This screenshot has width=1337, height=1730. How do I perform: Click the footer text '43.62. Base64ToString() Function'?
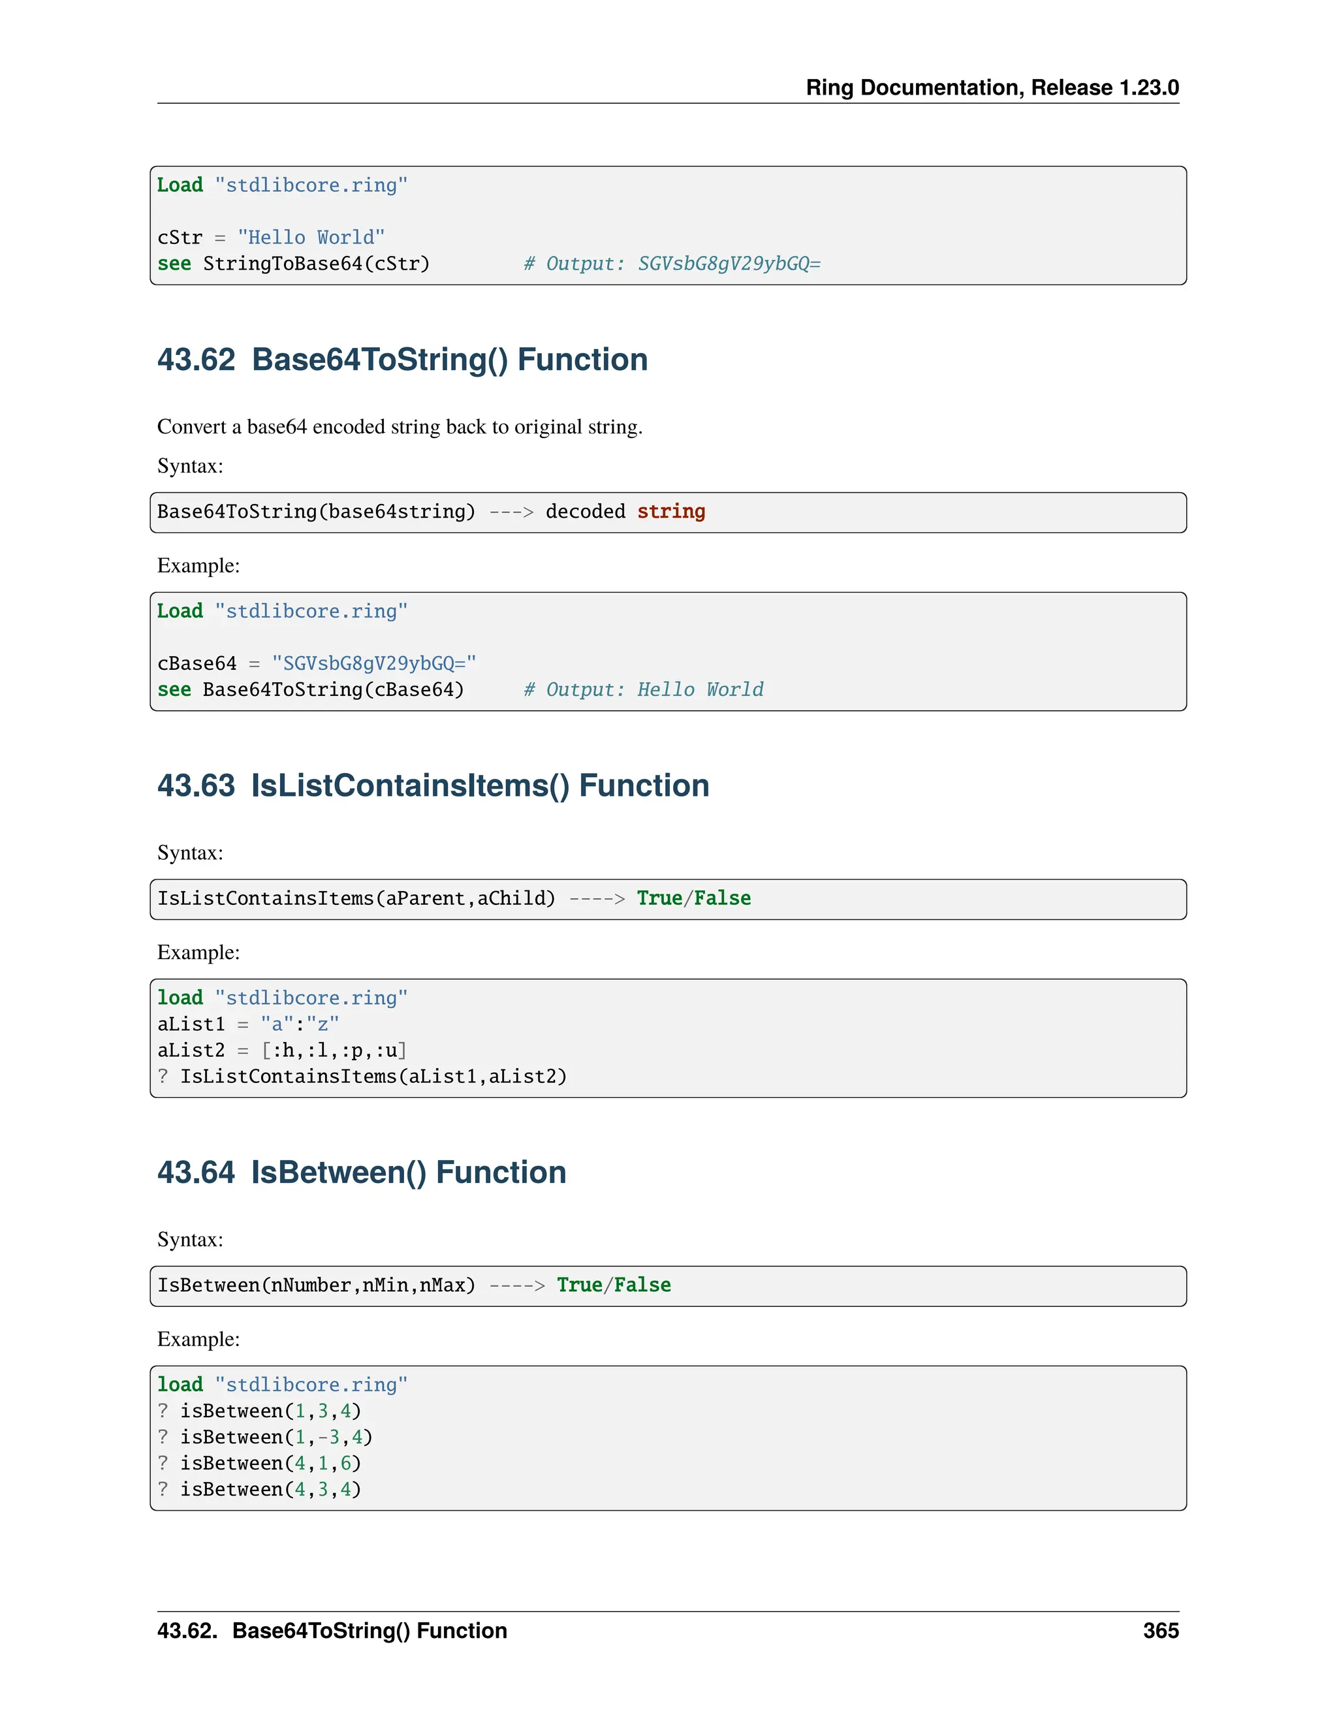coord(332,1631)
